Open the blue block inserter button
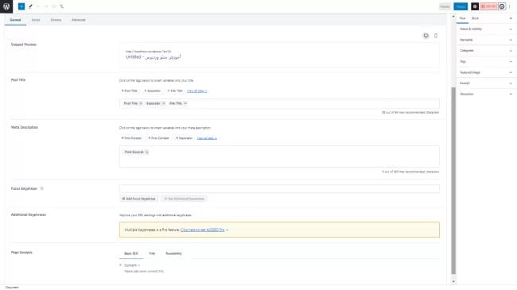Image resolution: width=517 pixels, height=290 pixels. click(21, 6)
